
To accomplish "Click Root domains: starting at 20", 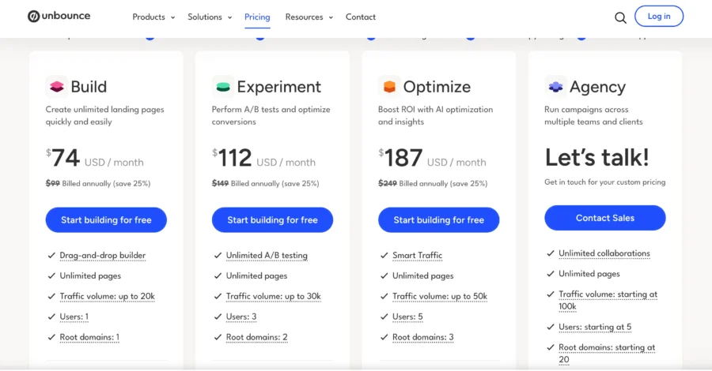I will tap(607, 354).
